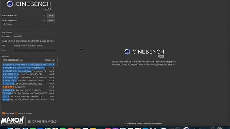Image resolution: width=230 pixels, height=129 pixels.
Task: Select the orange Apple M1 ranking row
Action: (x=28, y=87)
